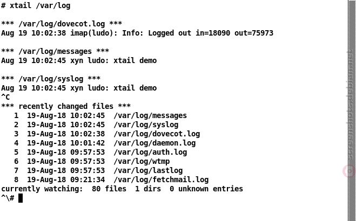Click the /var/log/dovecot.log path in entry 3
The height and width of the screenshot is (221, 356).
pyautogui.click(x=157, y=134)
